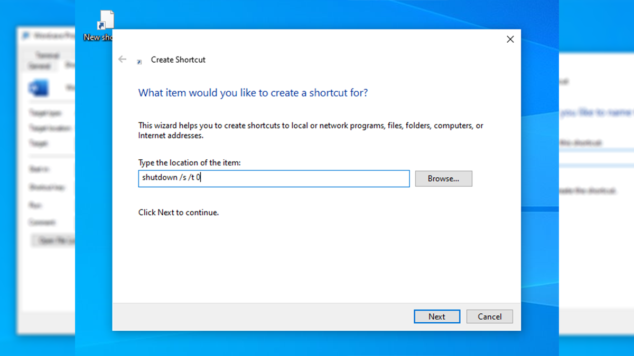Click the blurred Properties window title bar icon
Viewport: 634px width, 356px height.
[26, 36]
